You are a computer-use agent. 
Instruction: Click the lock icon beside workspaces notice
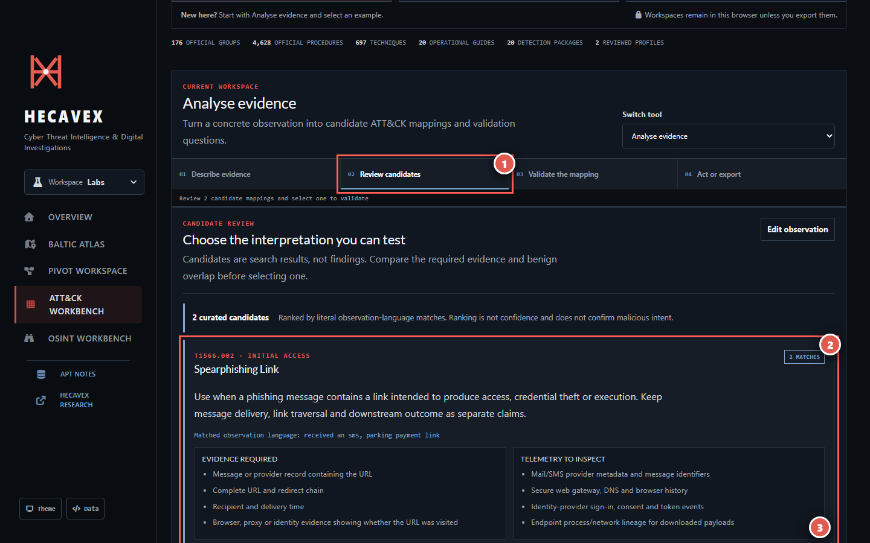pyautogui.click(x=638, y=15)
